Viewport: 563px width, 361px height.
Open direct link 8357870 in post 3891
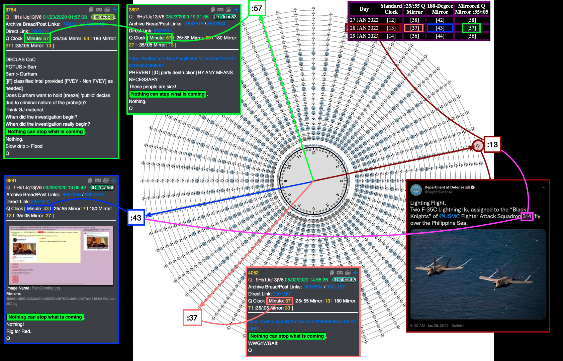40,202
